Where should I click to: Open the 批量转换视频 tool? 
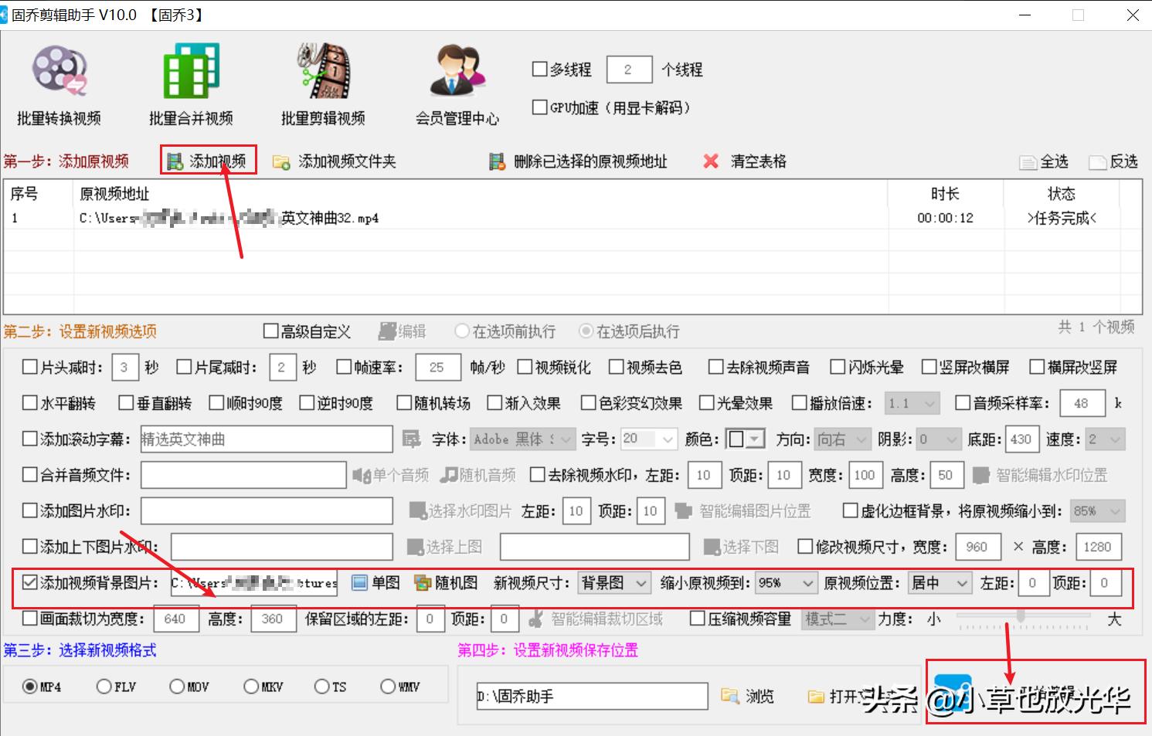pyautogui.click(x=57, y=81)
